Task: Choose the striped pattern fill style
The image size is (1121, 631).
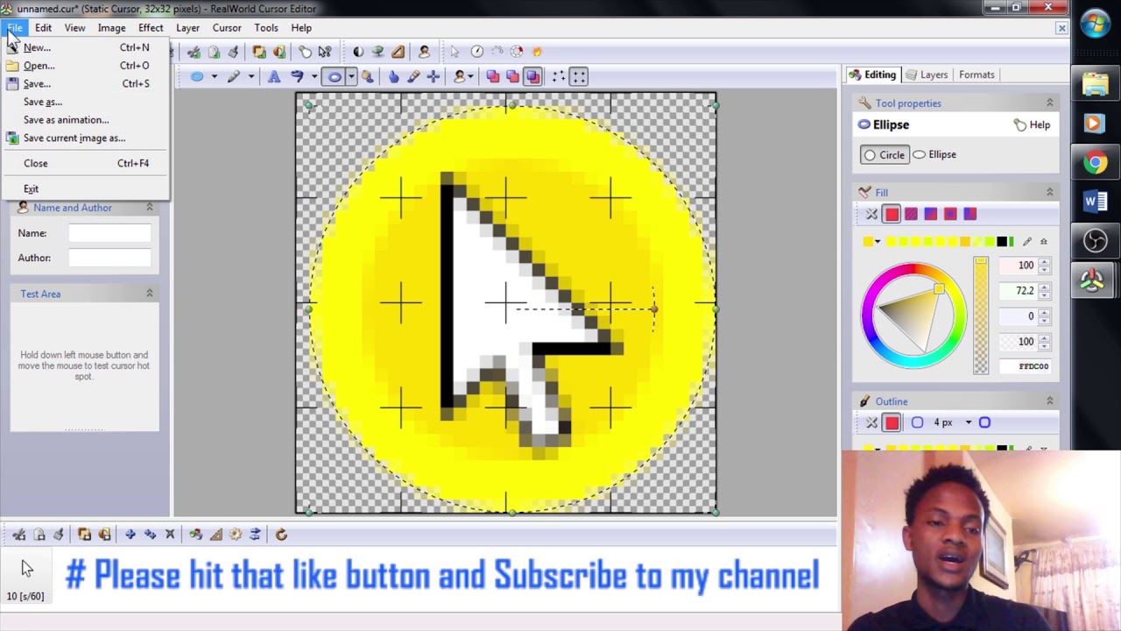Action: pyautogui.click(x=911, y=214)
